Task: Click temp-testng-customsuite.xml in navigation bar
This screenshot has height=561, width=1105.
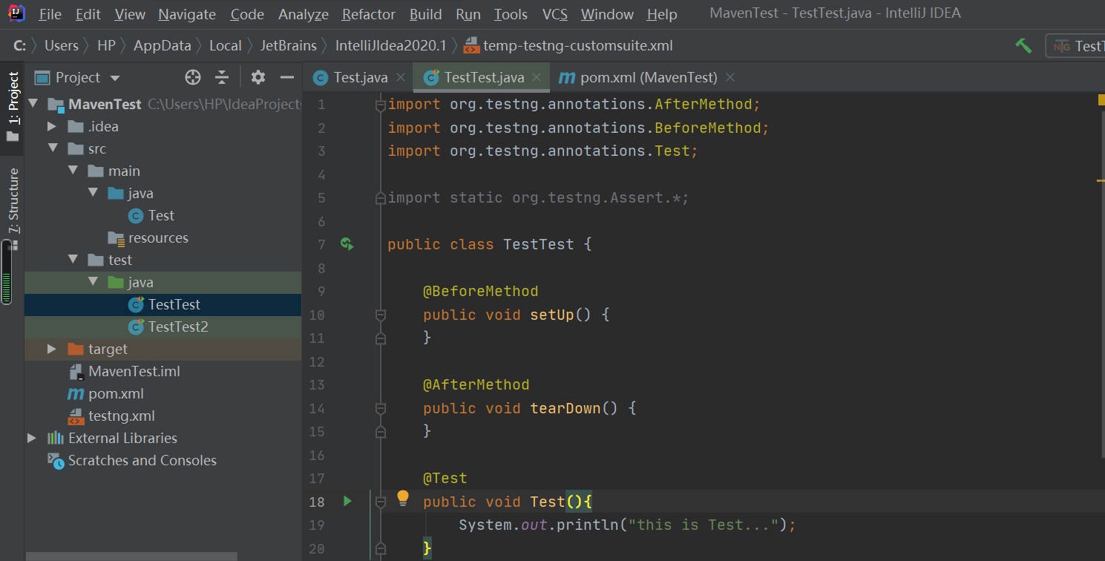Action: 568,46
